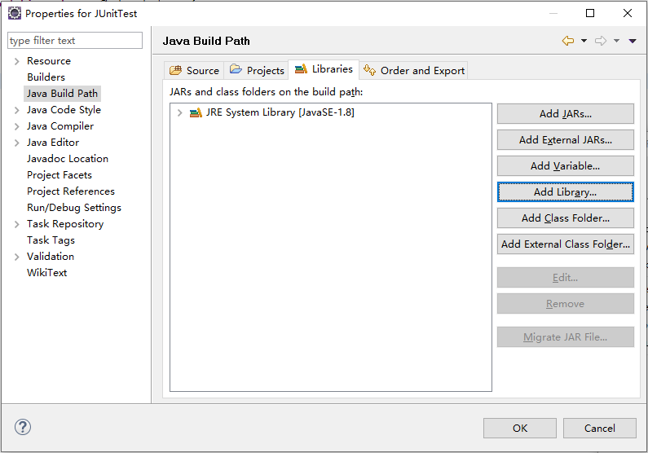Screen dimensions: 648x453
Task: Click the JRE System Library books icon
Action: 196,112
